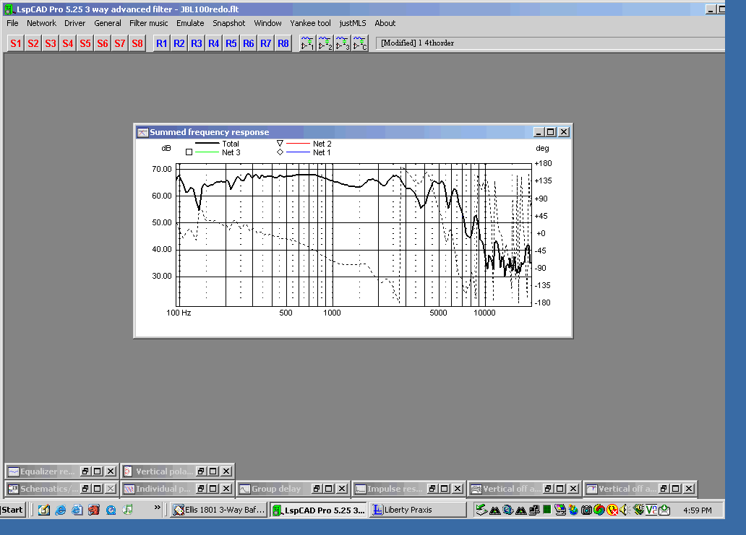This screenshot has height=535, width=746.
Task: Maximize the Impulse response minimized window
Action: tap(445, 490)
